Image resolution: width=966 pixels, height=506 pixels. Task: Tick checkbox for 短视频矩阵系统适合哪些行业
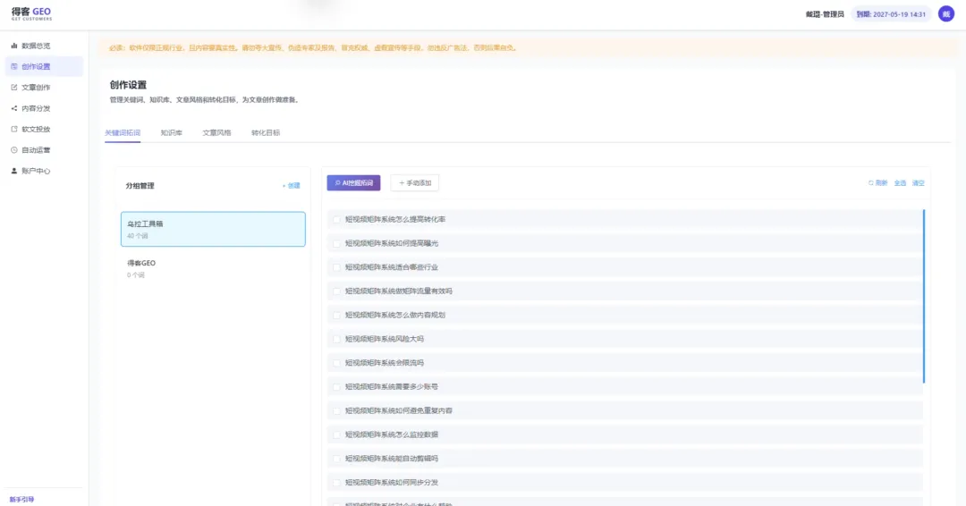pos(336,267)
